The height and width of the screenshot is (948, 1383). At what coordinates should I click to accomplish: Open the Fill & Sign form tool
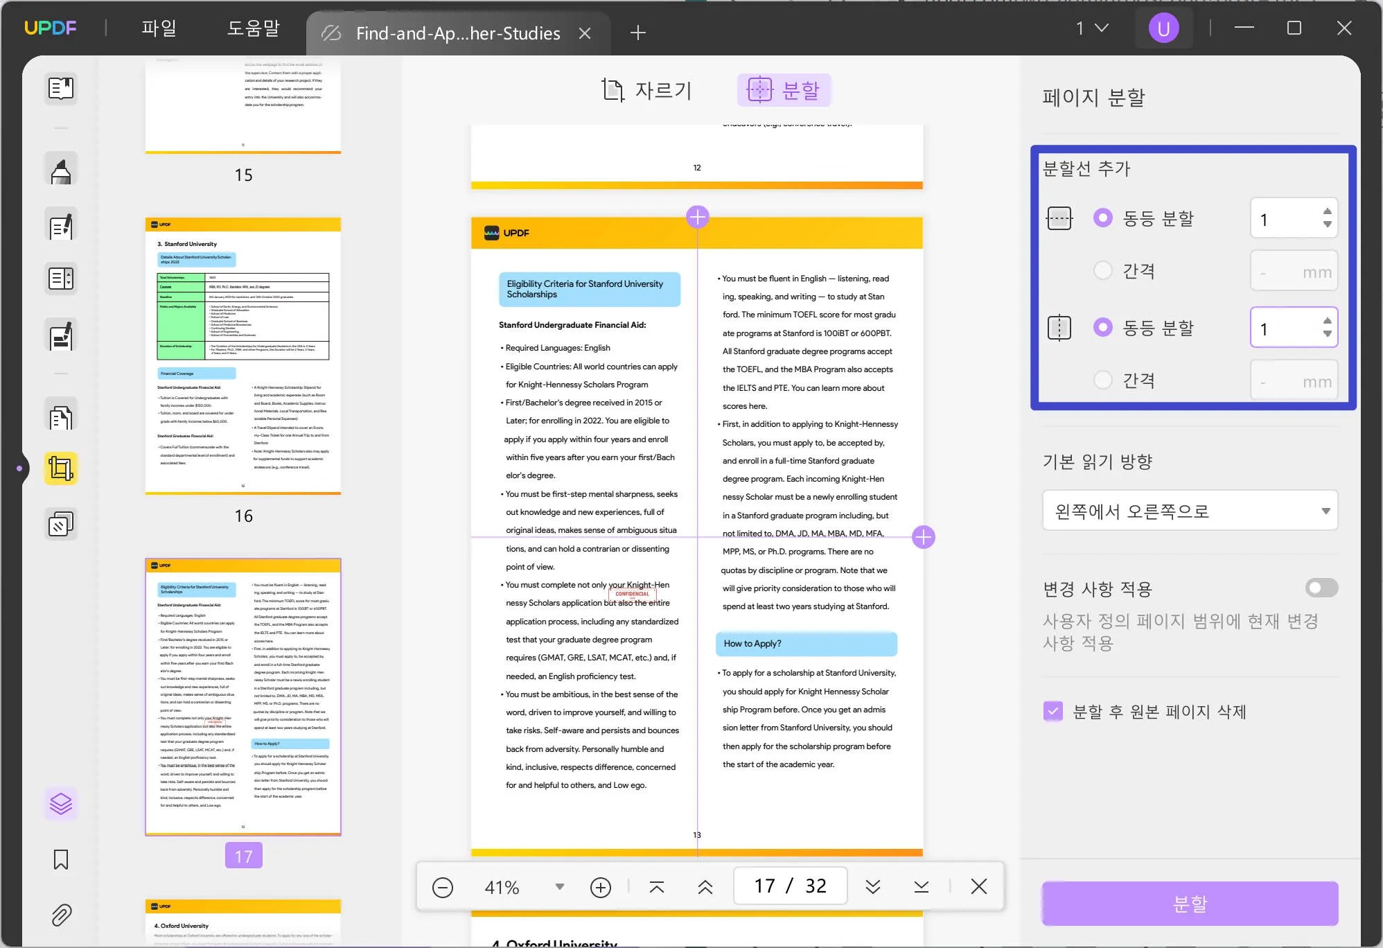[x=61, y=335]
